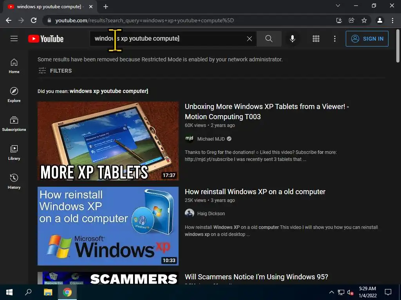The width and height of the screenshot is (401, 300).
Task: Click into the YouTube search field
Action: click(169, 39)
